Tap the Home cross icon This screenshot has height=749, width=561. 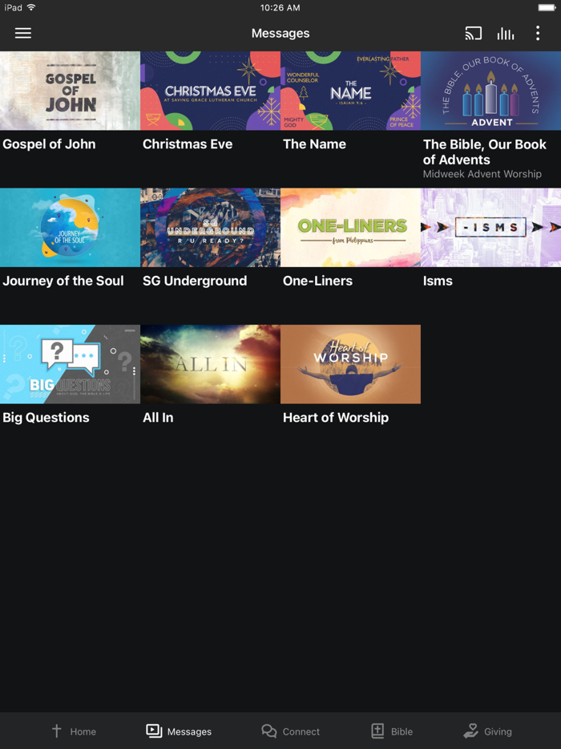pos(56,731)
